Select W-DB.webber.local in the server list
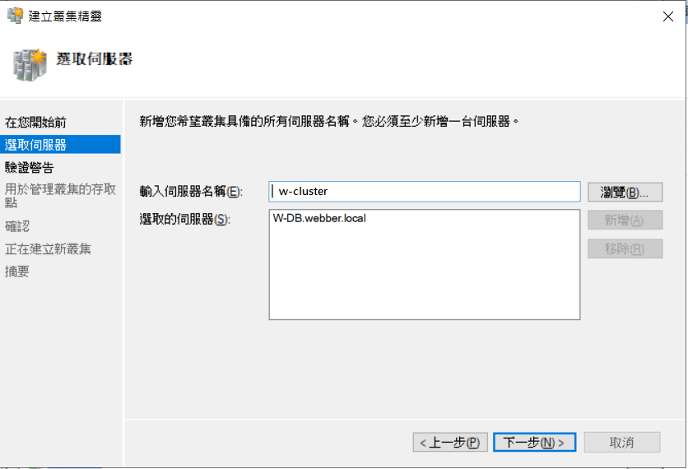Image resolution: width=688 pixels, height=469 pixels. click(319, 219)
